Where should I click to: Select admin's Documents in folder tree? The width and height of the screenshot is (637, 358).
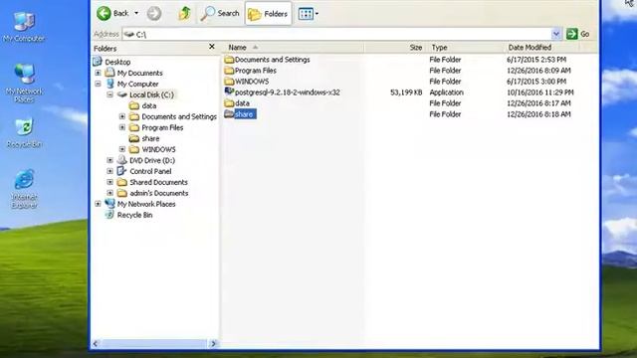[x=153, y=194]
